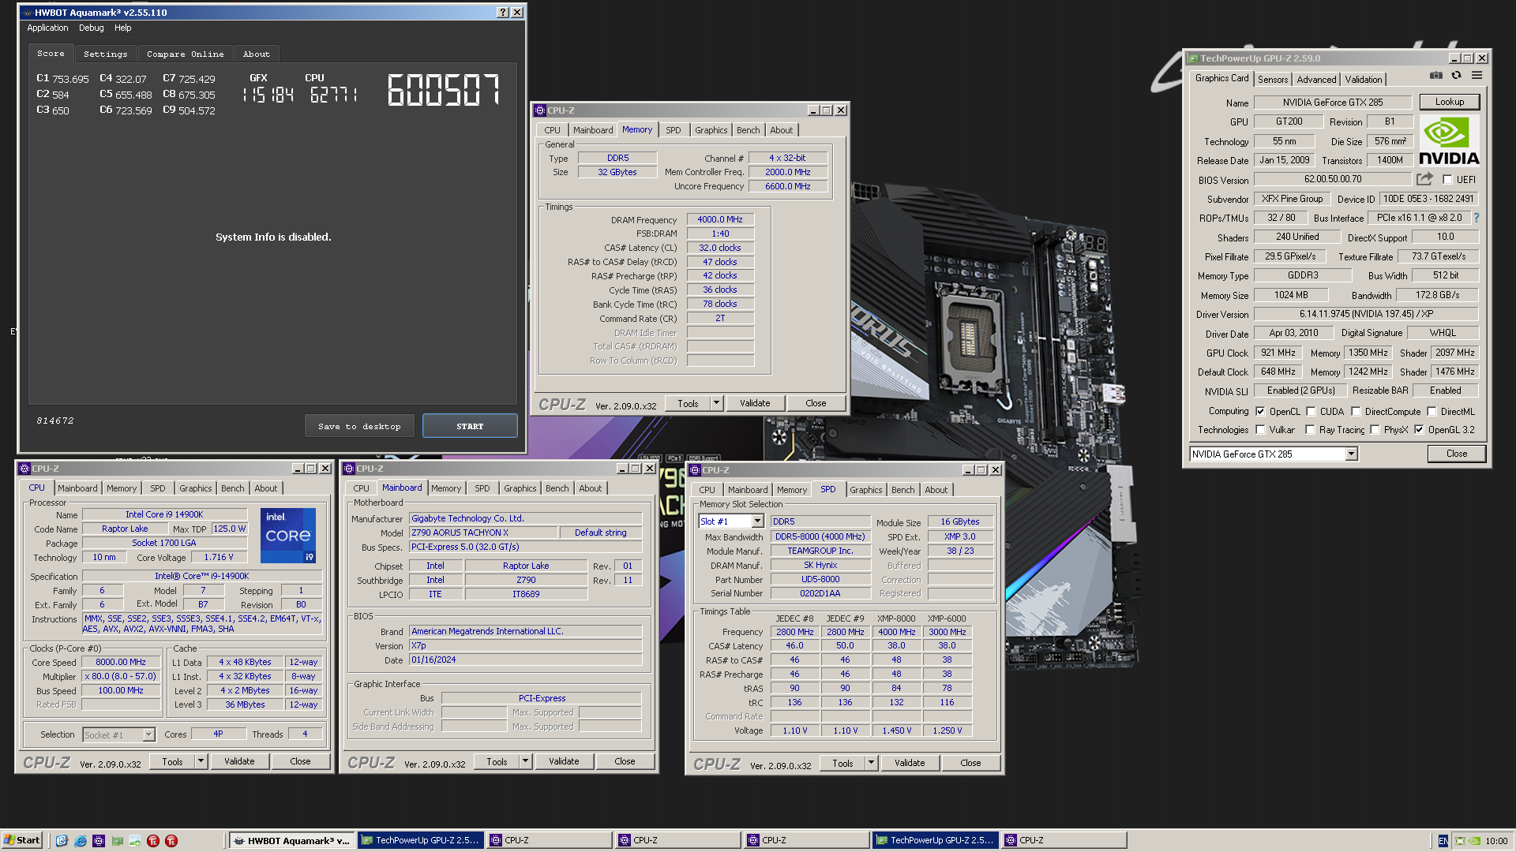Click the 4000.0 MHz DRAM Frequency value
Viewport: 1516px width, 852px height.
pos(719,219)
